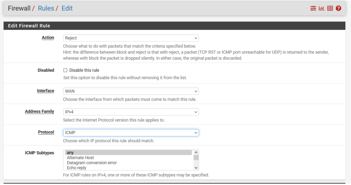Click the underlined Protocol label
Image resolution: width=351 pixels, height=185 pixels.
[x=46, y=133]
